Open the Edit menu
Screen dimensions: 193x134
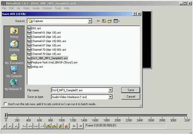click(11, 8)
